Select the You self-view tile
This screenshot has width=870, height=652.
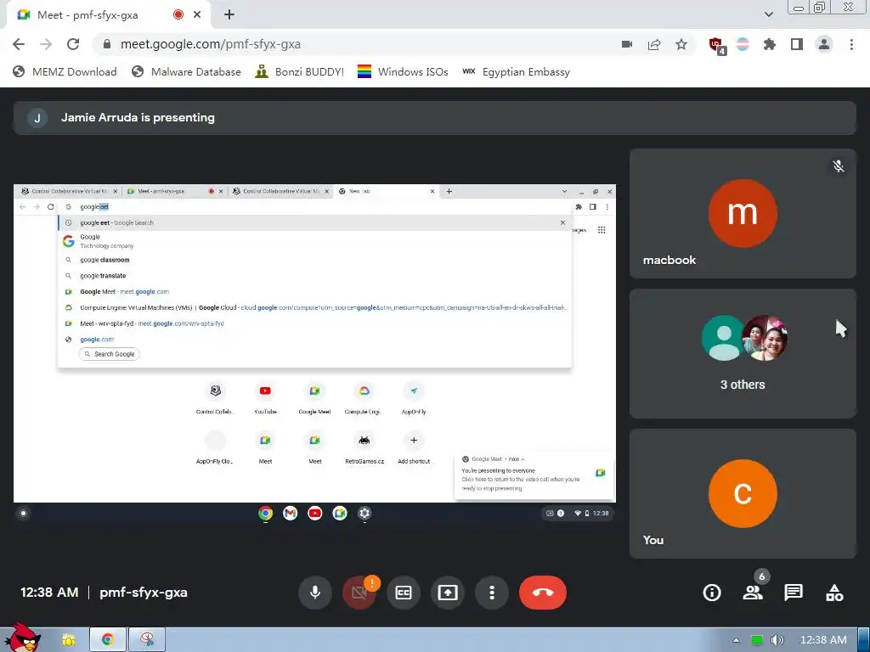(743, 493)
